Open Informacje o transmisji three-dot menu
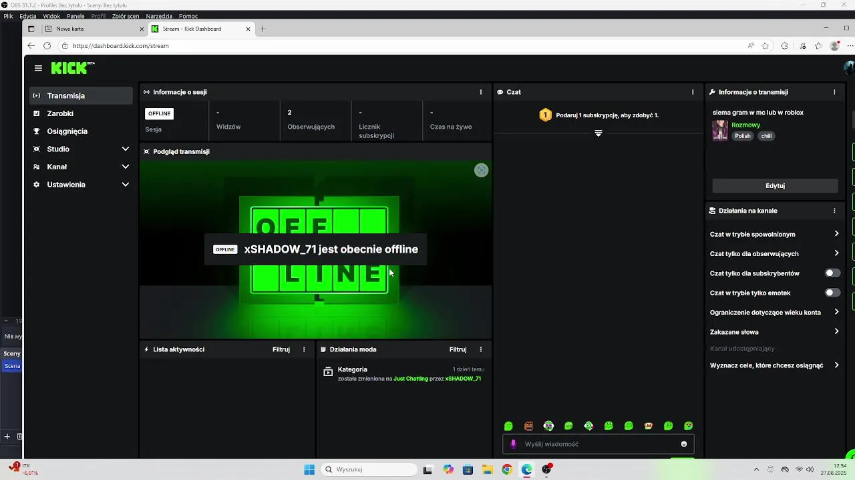Screen dimensions: 855x480 pyautogui.click(x=834, y=92)
